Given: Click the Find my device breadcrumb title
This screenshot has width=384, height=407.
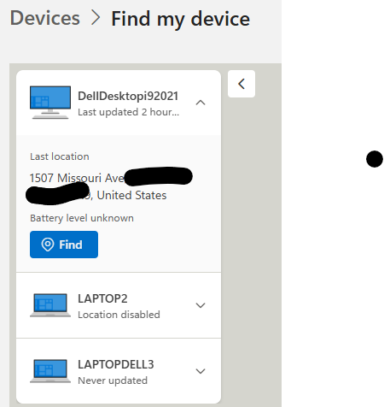Looking at the screenshot, I should point(180,19).
